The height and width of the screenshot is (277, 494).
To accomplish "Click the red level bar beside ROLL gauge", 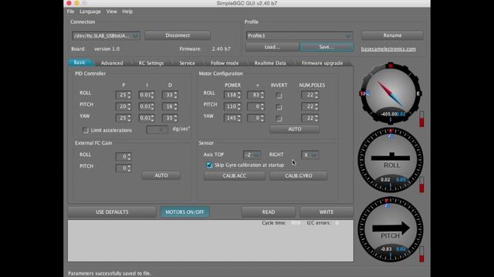I will click(x=421, y=185).
